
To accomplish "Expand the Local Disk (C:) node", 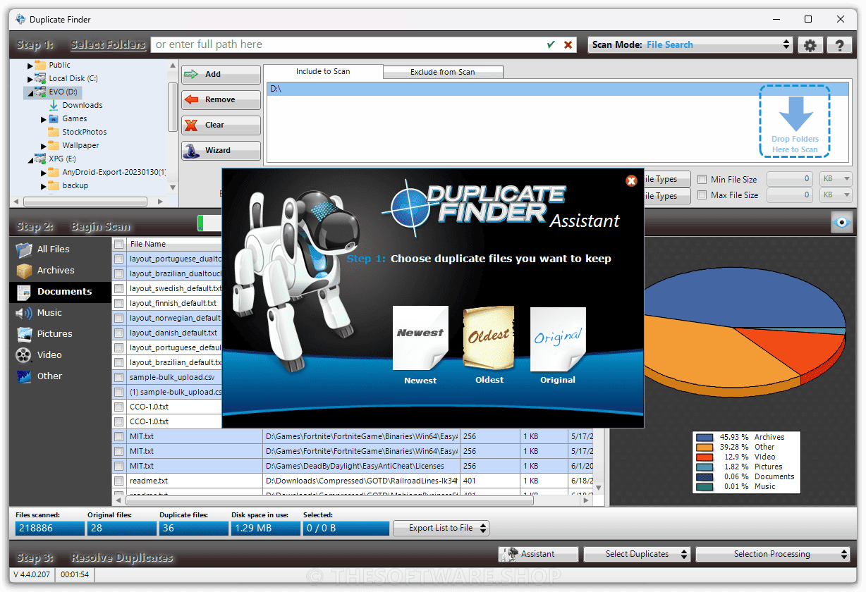I will pyautogui.click(x=30, y=78).
